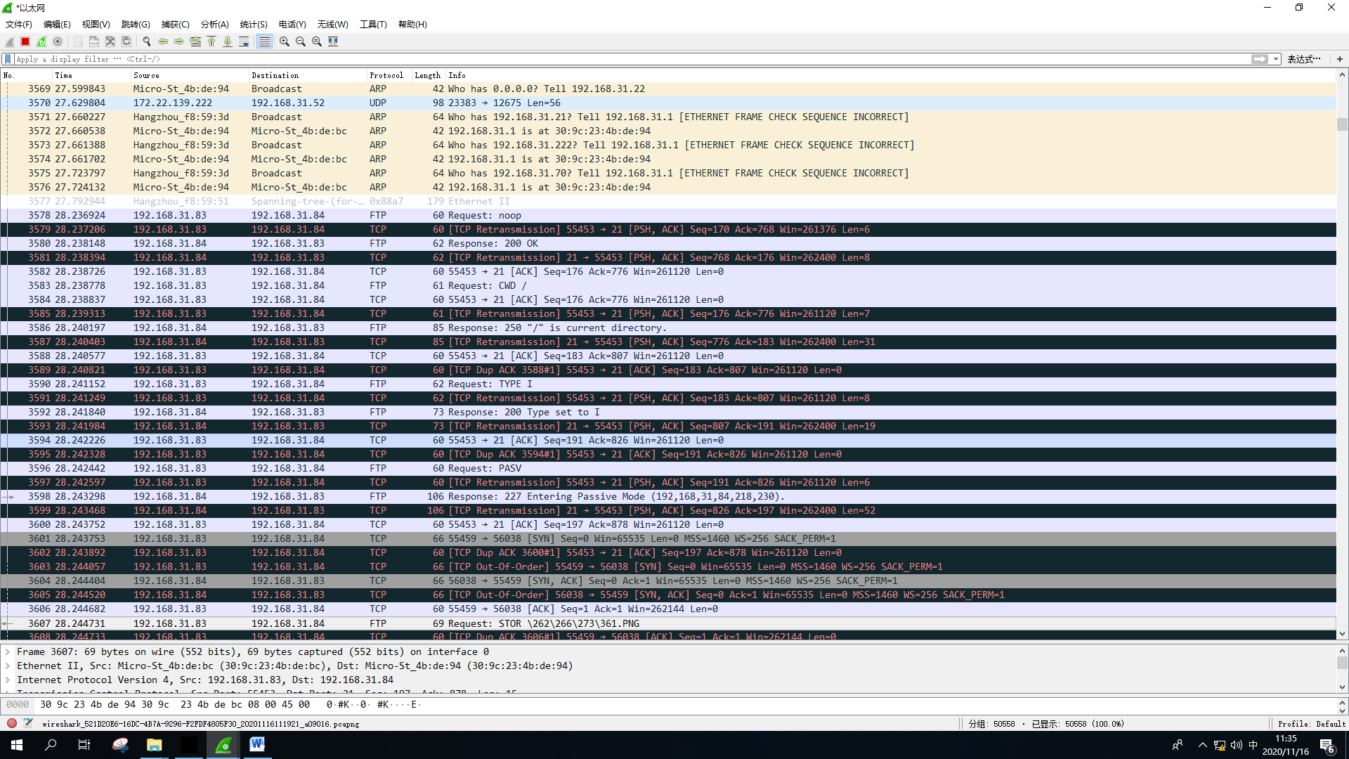
Task: Restart the current capture
Action: (41, 41)
